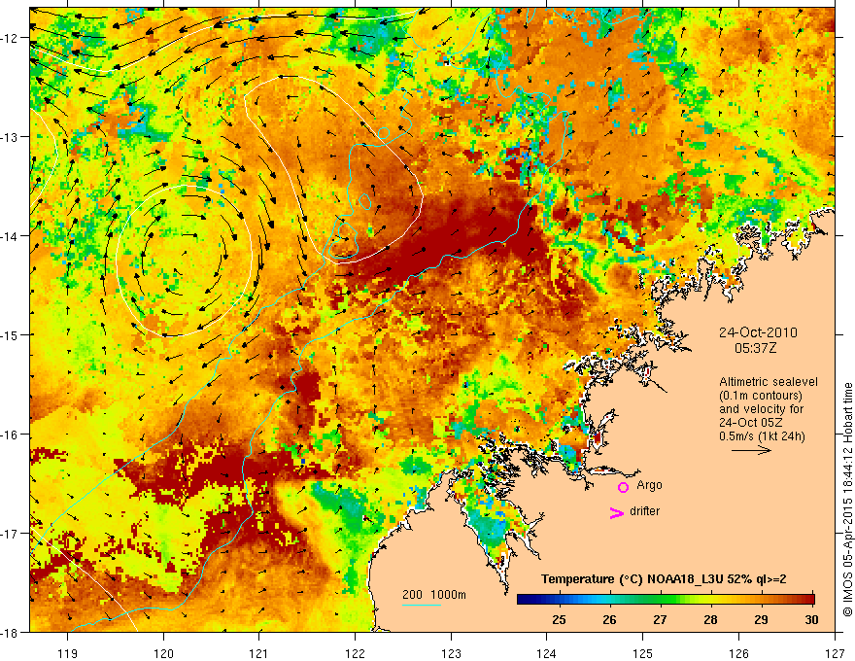Click the cyan 200 1000m isobath legend line
This screenshot has height=661, width=855.
pos(422,605)
